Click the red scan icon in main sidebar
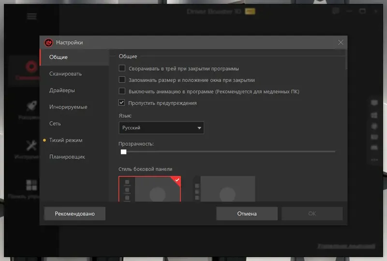 [31, 66]
